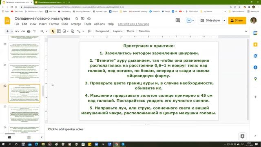Open the Add-ons menu

click(99, 24)
